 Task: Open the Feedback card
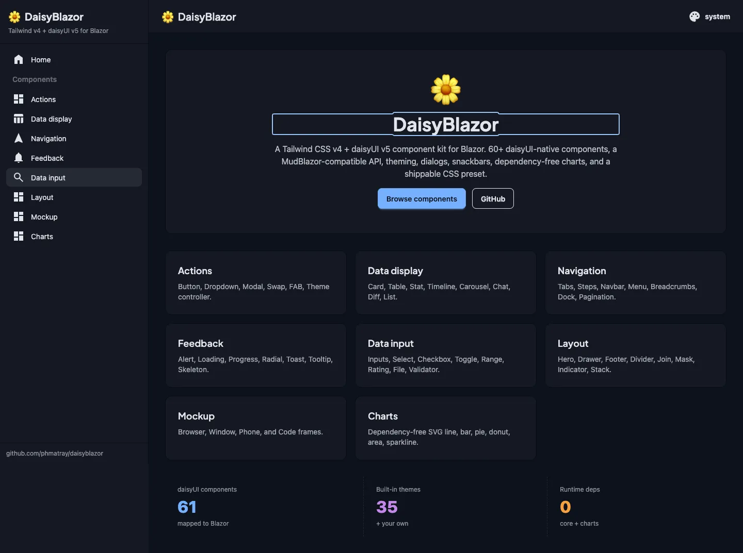[x=256, y=356]
